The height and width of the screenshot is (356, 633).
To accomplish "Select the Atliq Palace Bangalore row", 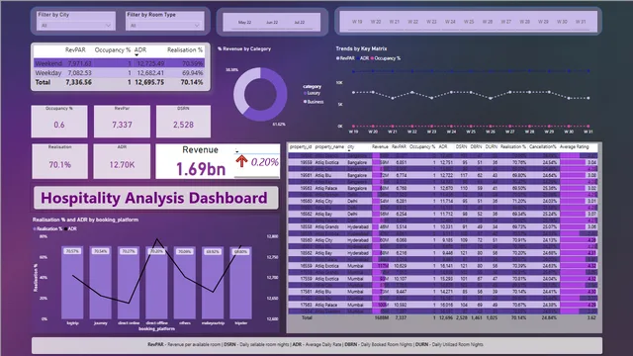I will coord(443,188).
